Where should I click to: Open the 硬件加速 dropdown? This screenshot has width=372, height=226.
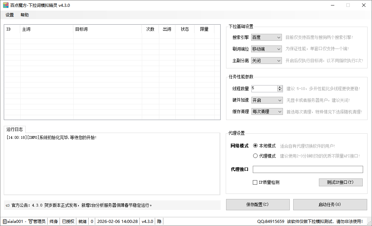click(x=266, y=100)
